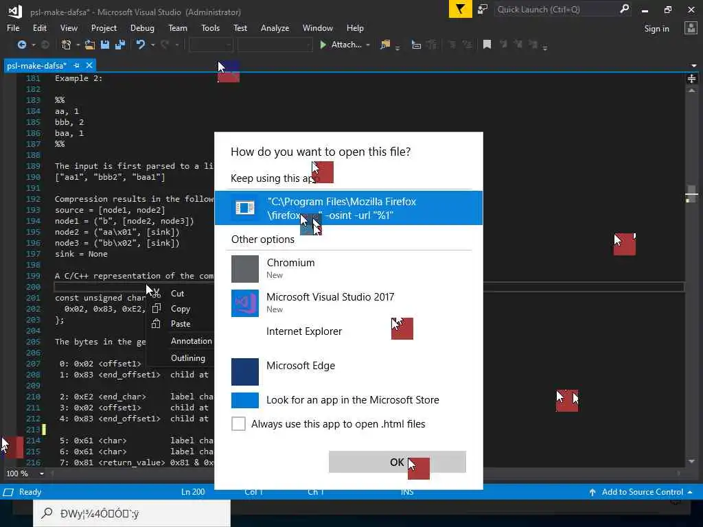703x527 pixels.
Task: Open the File menu
Action: click(x=13, y=27)
